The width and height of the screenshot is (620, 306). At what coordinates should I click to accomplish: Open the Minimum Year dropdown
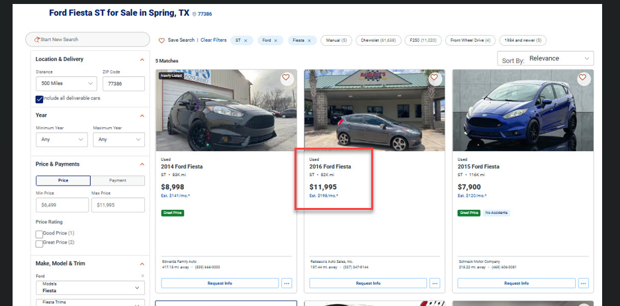(62, 140)
